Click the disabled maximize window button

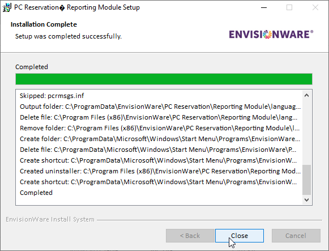289,7
